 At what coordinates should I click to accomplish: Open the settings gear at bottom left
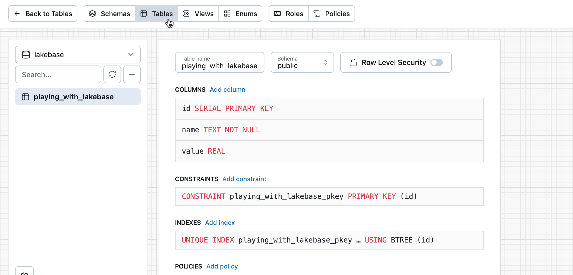24,273
